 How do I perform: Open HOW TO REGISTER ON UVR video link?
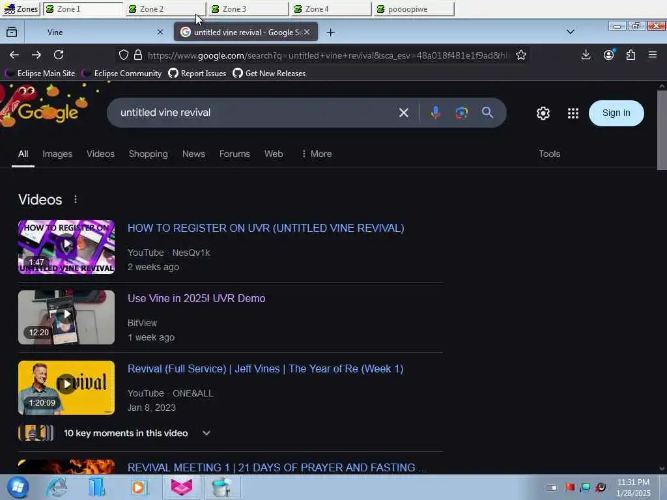tap(266, 229)
